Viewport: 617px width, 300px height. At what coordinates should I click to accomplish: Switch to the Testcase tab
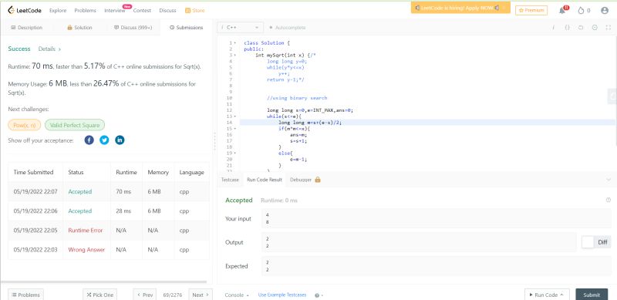230,180
